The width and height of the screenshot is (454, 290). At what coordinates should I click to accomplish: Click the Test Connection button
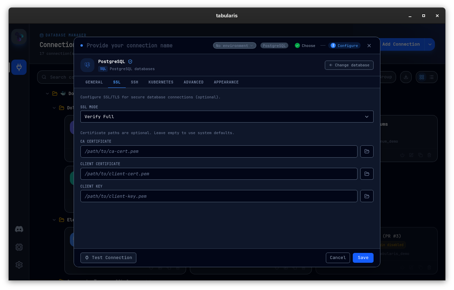point(108,258)
